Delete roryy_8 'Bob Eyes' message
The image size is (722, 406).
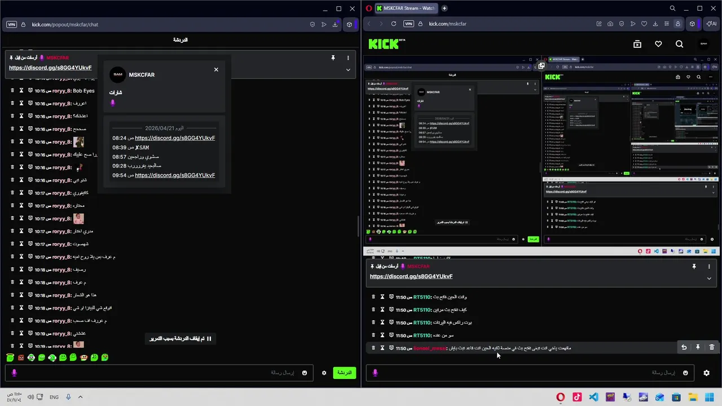point(12,91)
